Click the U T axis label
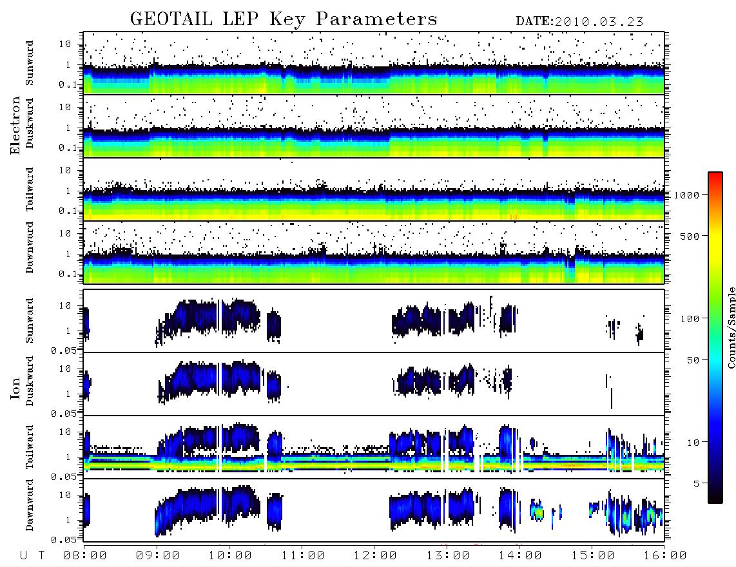This screenshot has height=567, width=736. [32, 555]
